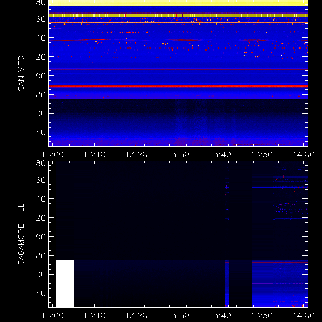Click 13:00 time label under San Vito plot
Screen dimensions: 322x322
click(53, 155)
